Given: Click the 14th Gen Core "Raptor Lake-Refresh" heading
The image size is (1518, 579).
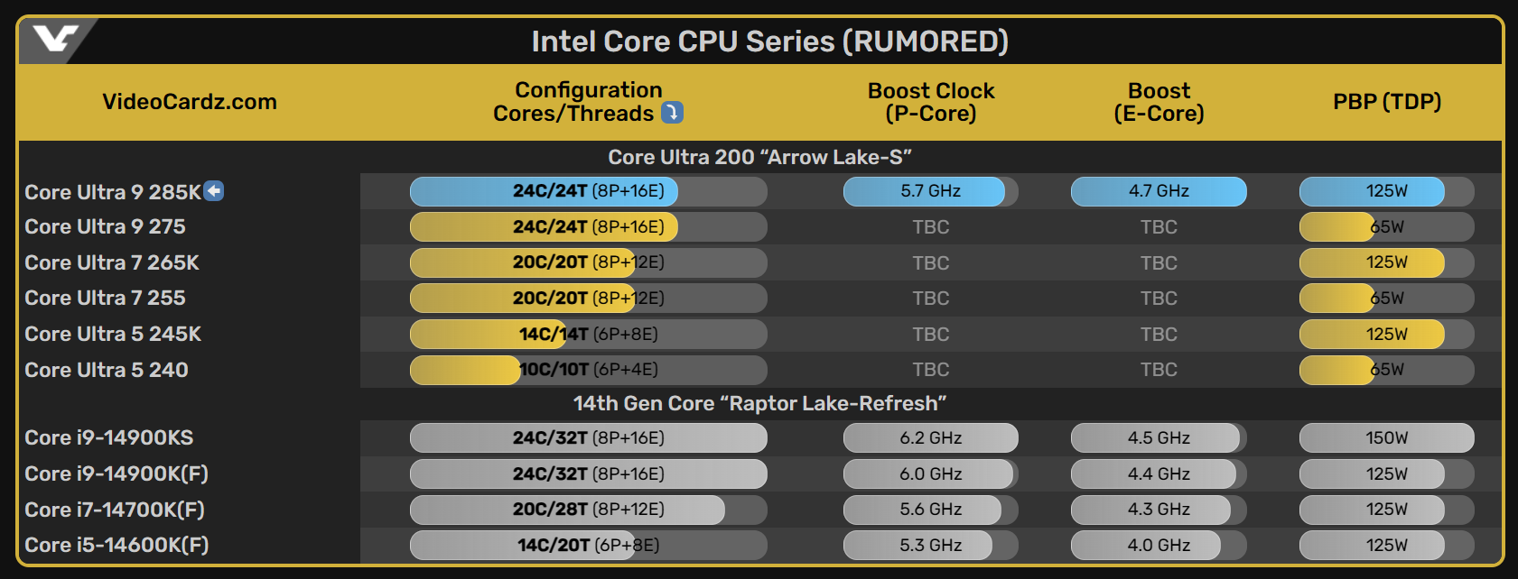Looking at the screenshot, I should click(x=759, y=403).
